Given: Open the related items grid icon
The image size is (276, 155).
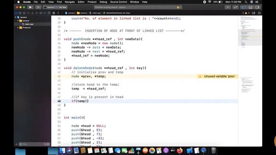Looking at the screenshot, I should [x=53, y=13].
